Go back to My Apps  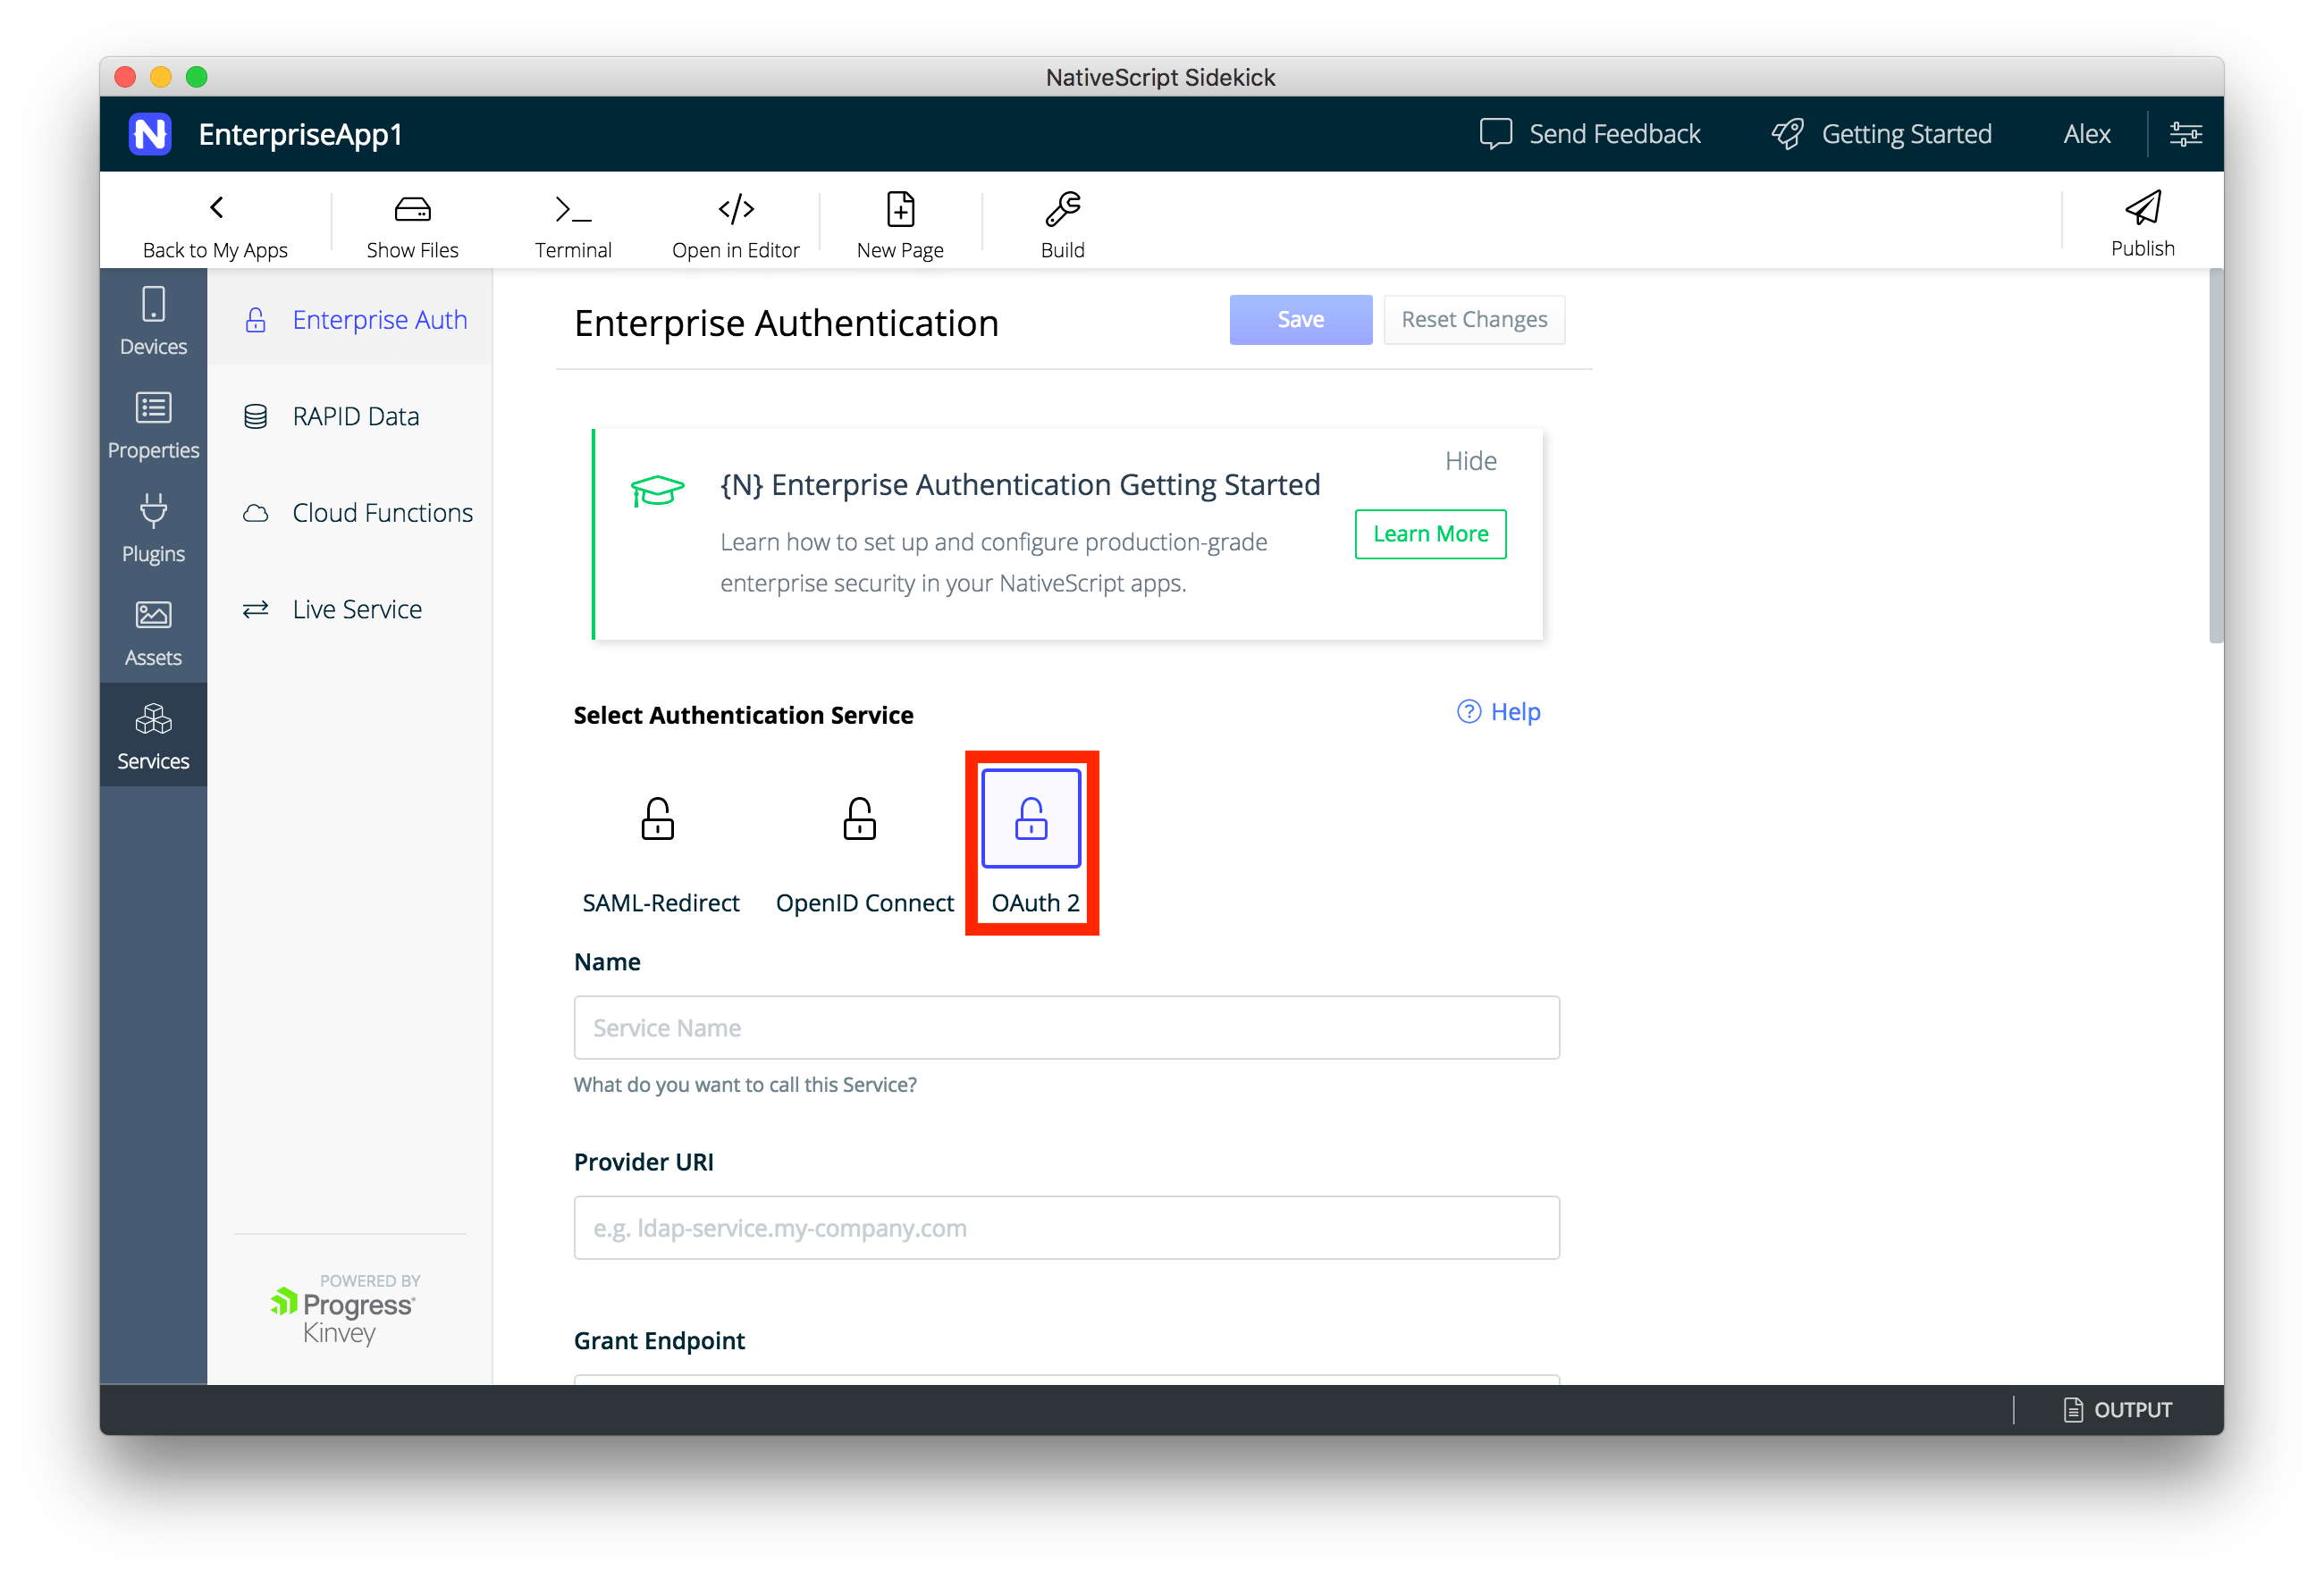coord(215,224)
